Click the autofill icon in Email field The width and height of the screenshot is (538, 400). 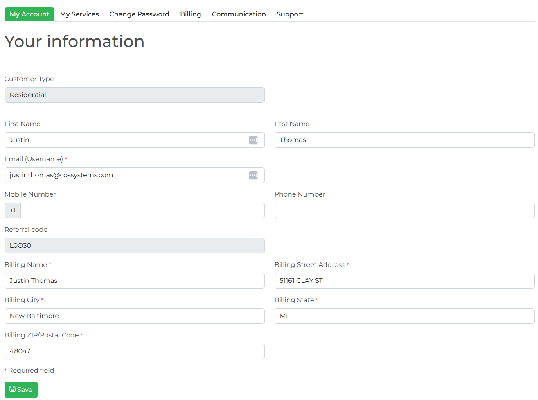click(253, 175)
